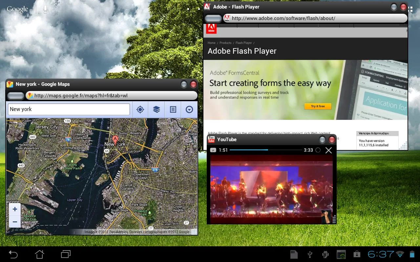The width and height of the screenshot is (420, 262).
Task: Click the round circle toggle in YouTube player
Action: (318, 150)
